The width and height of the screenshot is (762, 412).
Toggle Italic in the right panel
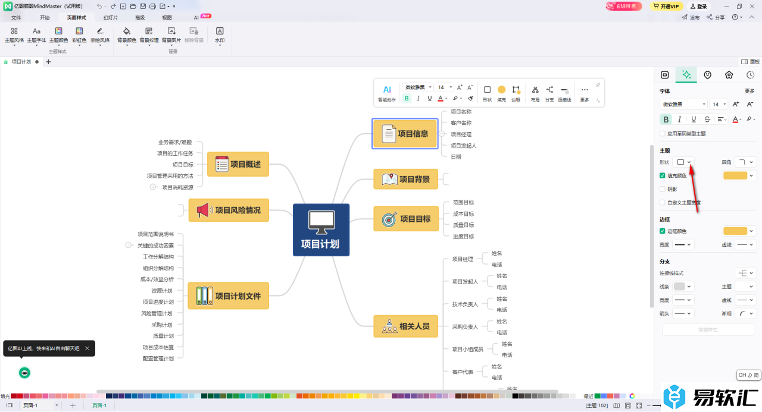(679, 119)
